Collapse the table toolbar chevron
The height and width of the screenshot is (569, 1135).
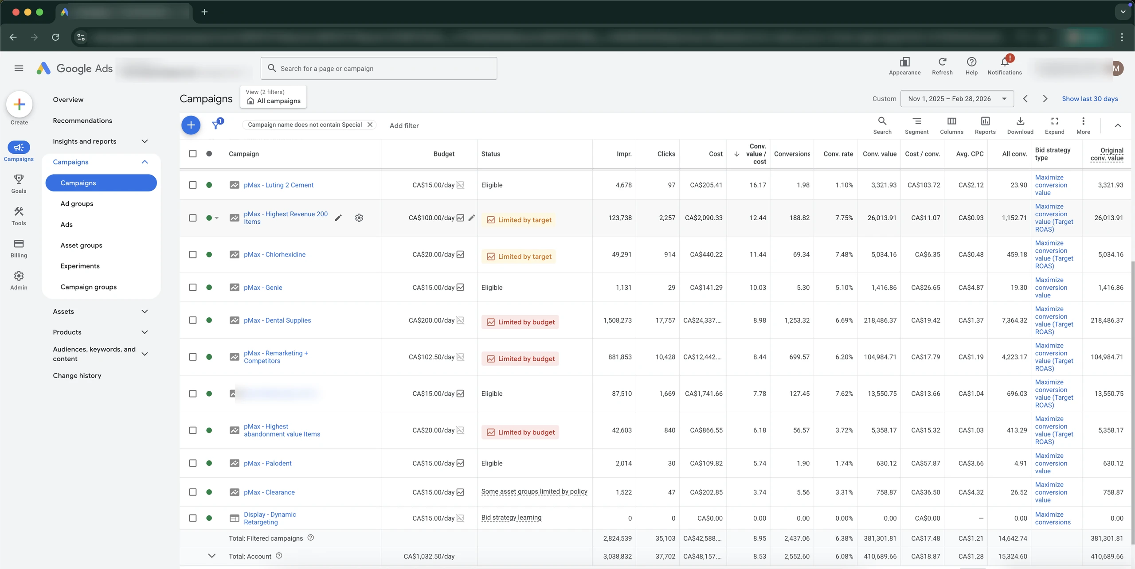pos(1118,125)
